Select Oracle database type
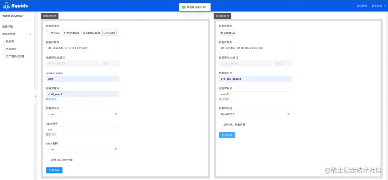 point(109,33)
